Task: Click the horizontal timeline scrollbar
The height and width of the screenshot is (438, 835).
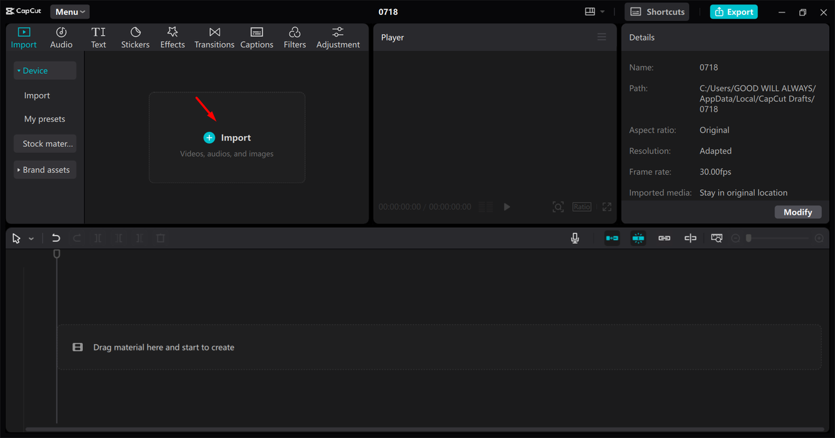Action: (x=425, y=430)
